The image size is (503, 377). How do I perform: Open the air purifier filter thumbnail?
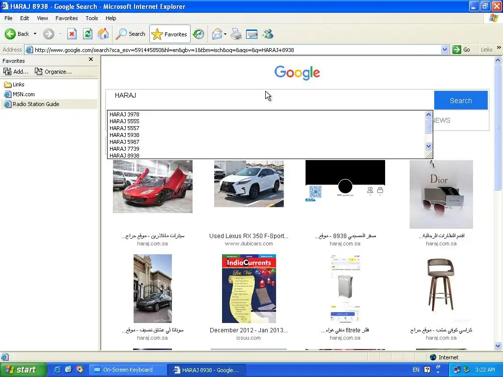(345, 289)
